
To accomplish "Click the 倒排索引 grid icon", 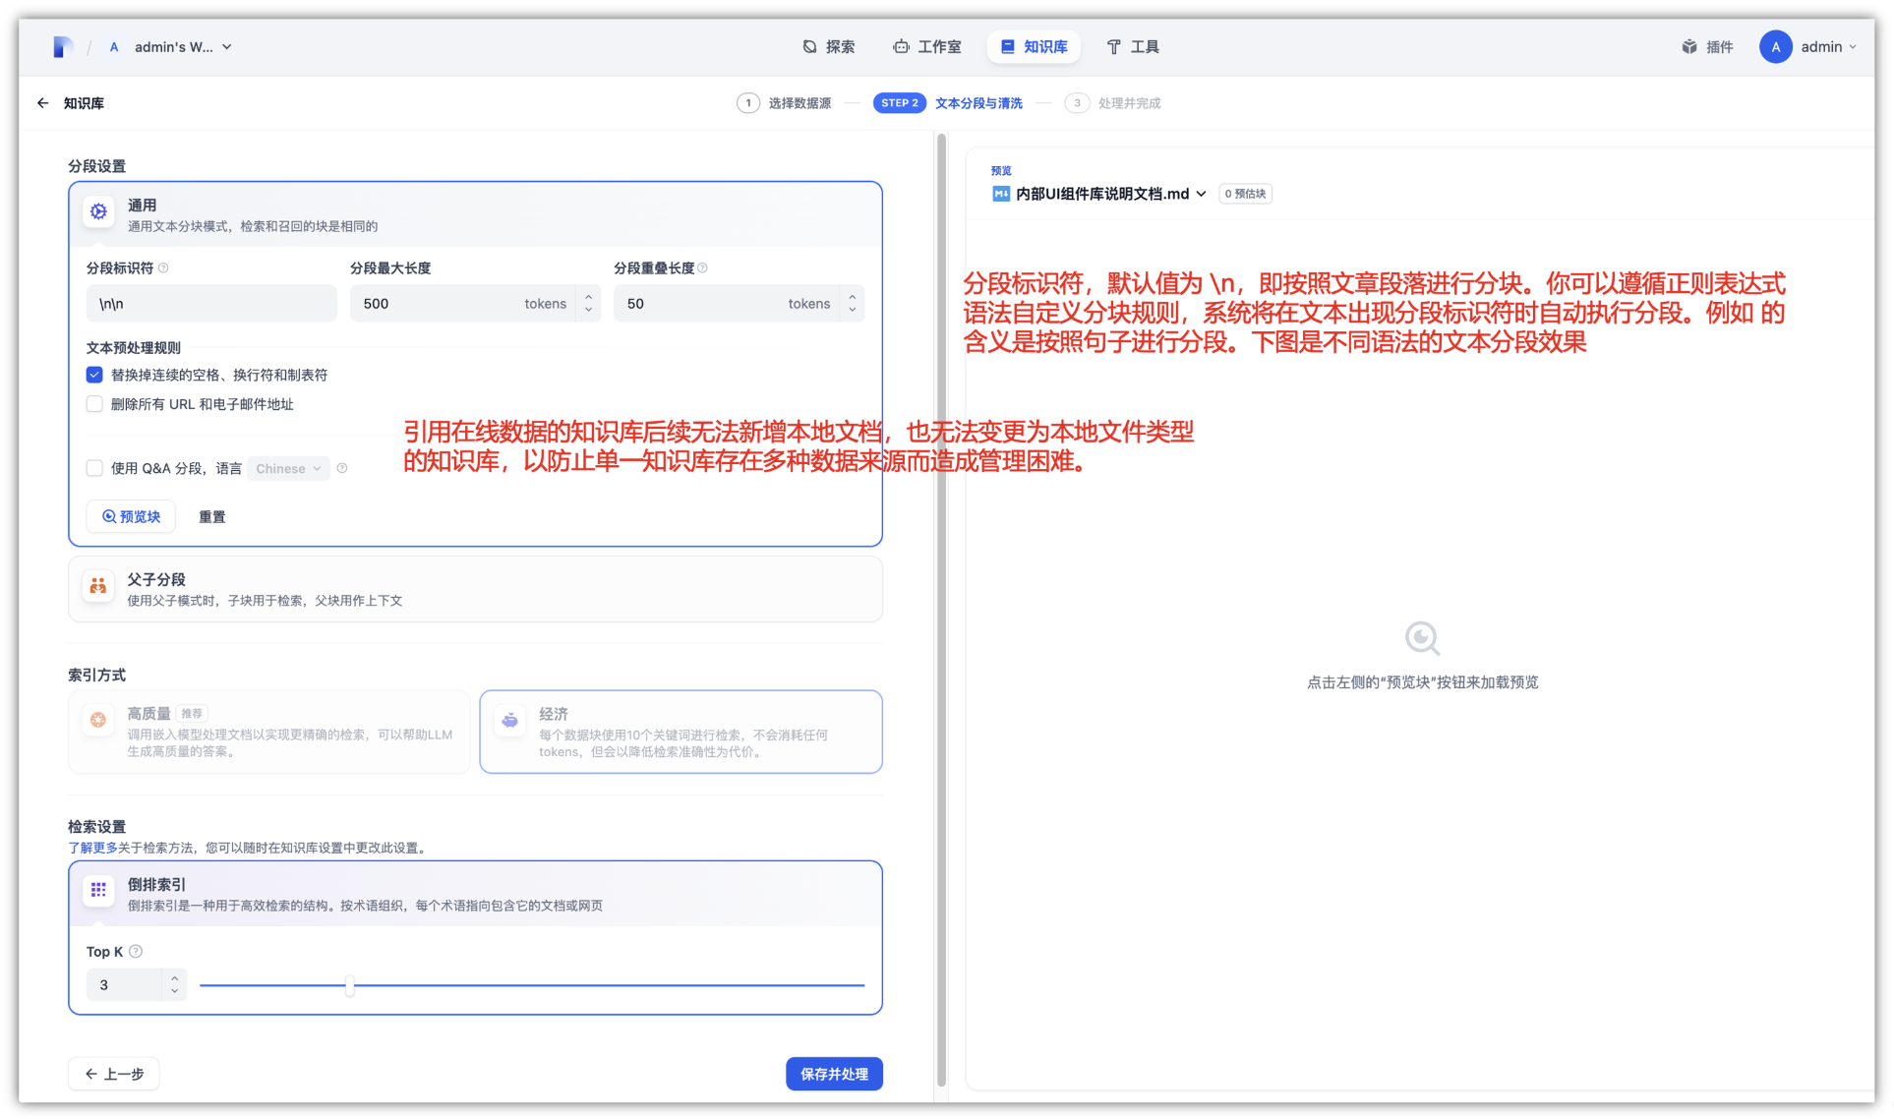I will [x=98, y=890].
